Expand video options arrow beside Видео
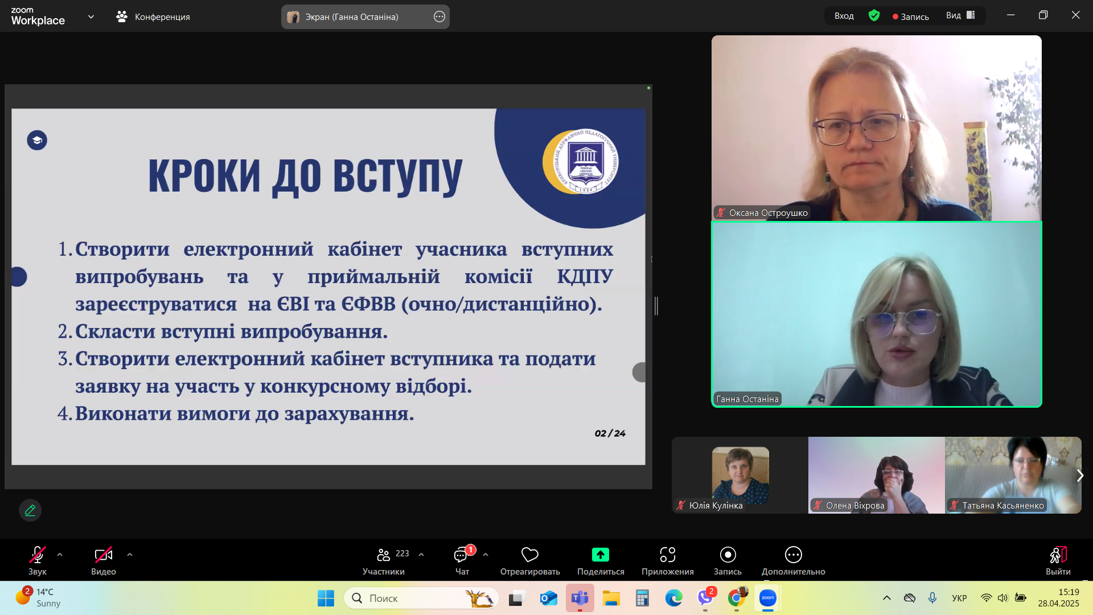Image resolution: width=1093 pixels, height=615 pixels. [x=130, y=554]
